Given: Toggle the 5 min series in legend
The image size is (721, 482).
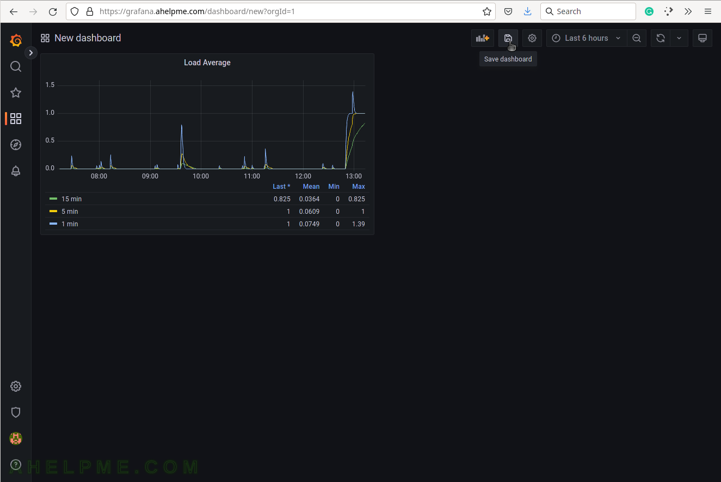Looking at the screenshot, I should tap(70, 212).
